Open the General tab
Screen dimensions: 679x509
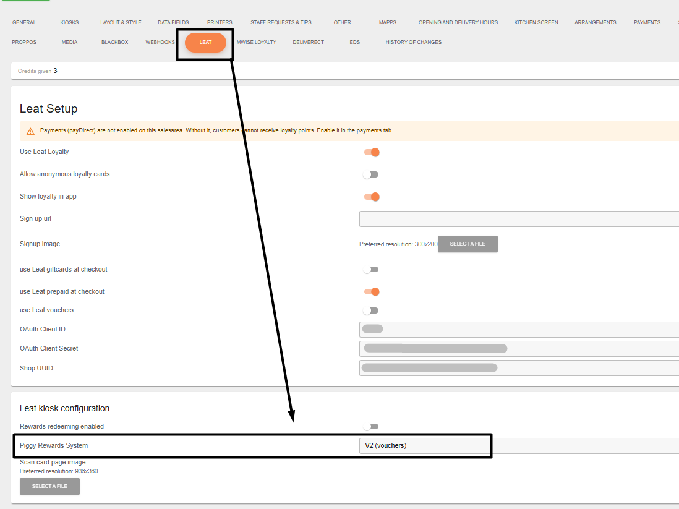click(x=24, y=22)
